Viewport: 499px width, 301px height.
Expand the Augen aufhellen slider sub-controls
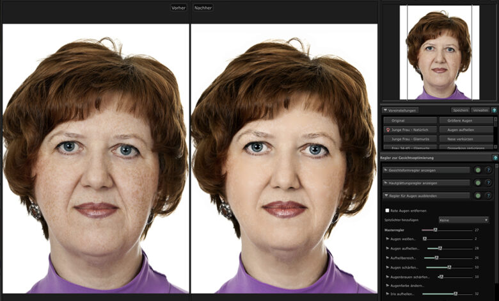pyautogui.click(x=388, y=248)
